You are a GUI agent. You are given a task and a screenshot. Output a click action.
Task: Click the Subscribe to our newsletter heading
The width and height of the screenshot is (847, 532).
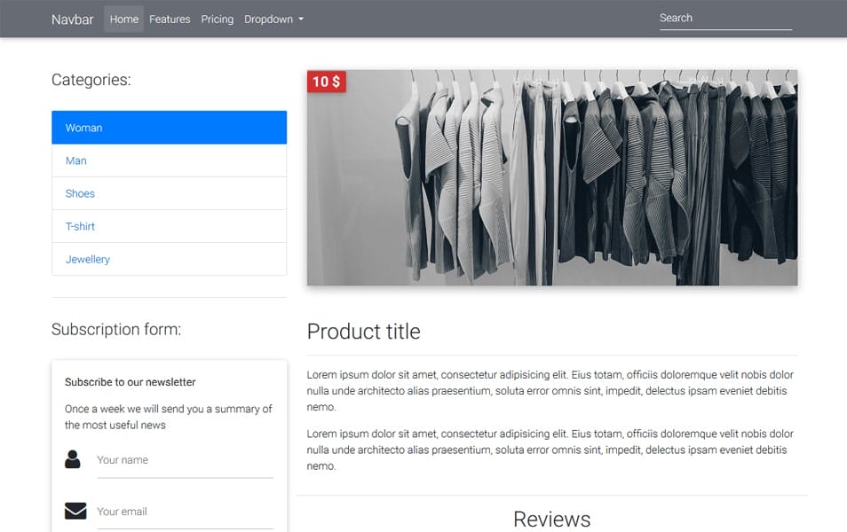130,382
